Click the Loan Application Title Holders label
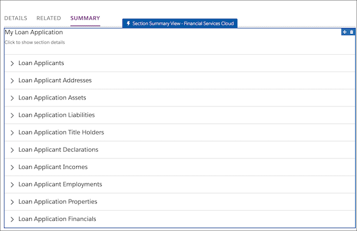Image resolution: width=357 pixels, height=231 pixels. point(61,132)
